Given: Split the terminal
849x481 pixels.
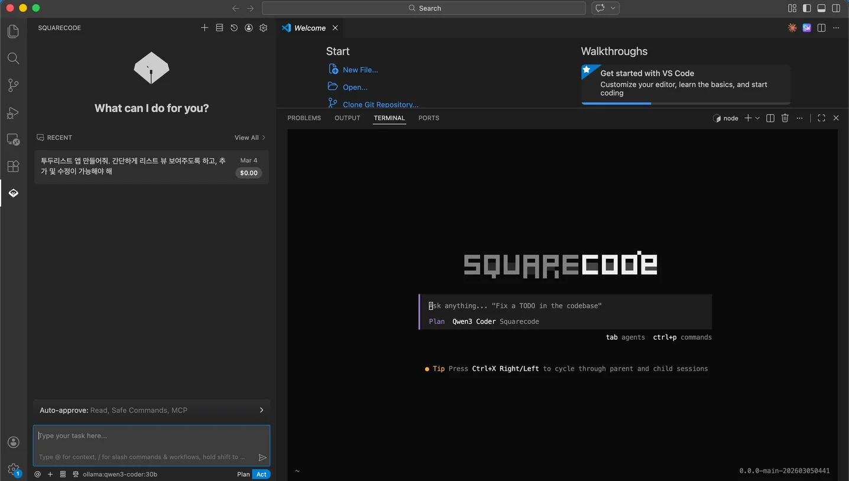Looking at the screenshot, I should tap(770, 118).
